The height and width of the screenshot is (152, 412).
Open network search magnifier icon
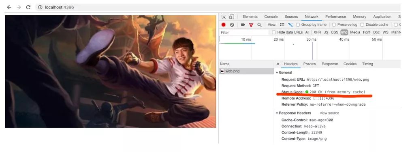click(x=259, y=25)
